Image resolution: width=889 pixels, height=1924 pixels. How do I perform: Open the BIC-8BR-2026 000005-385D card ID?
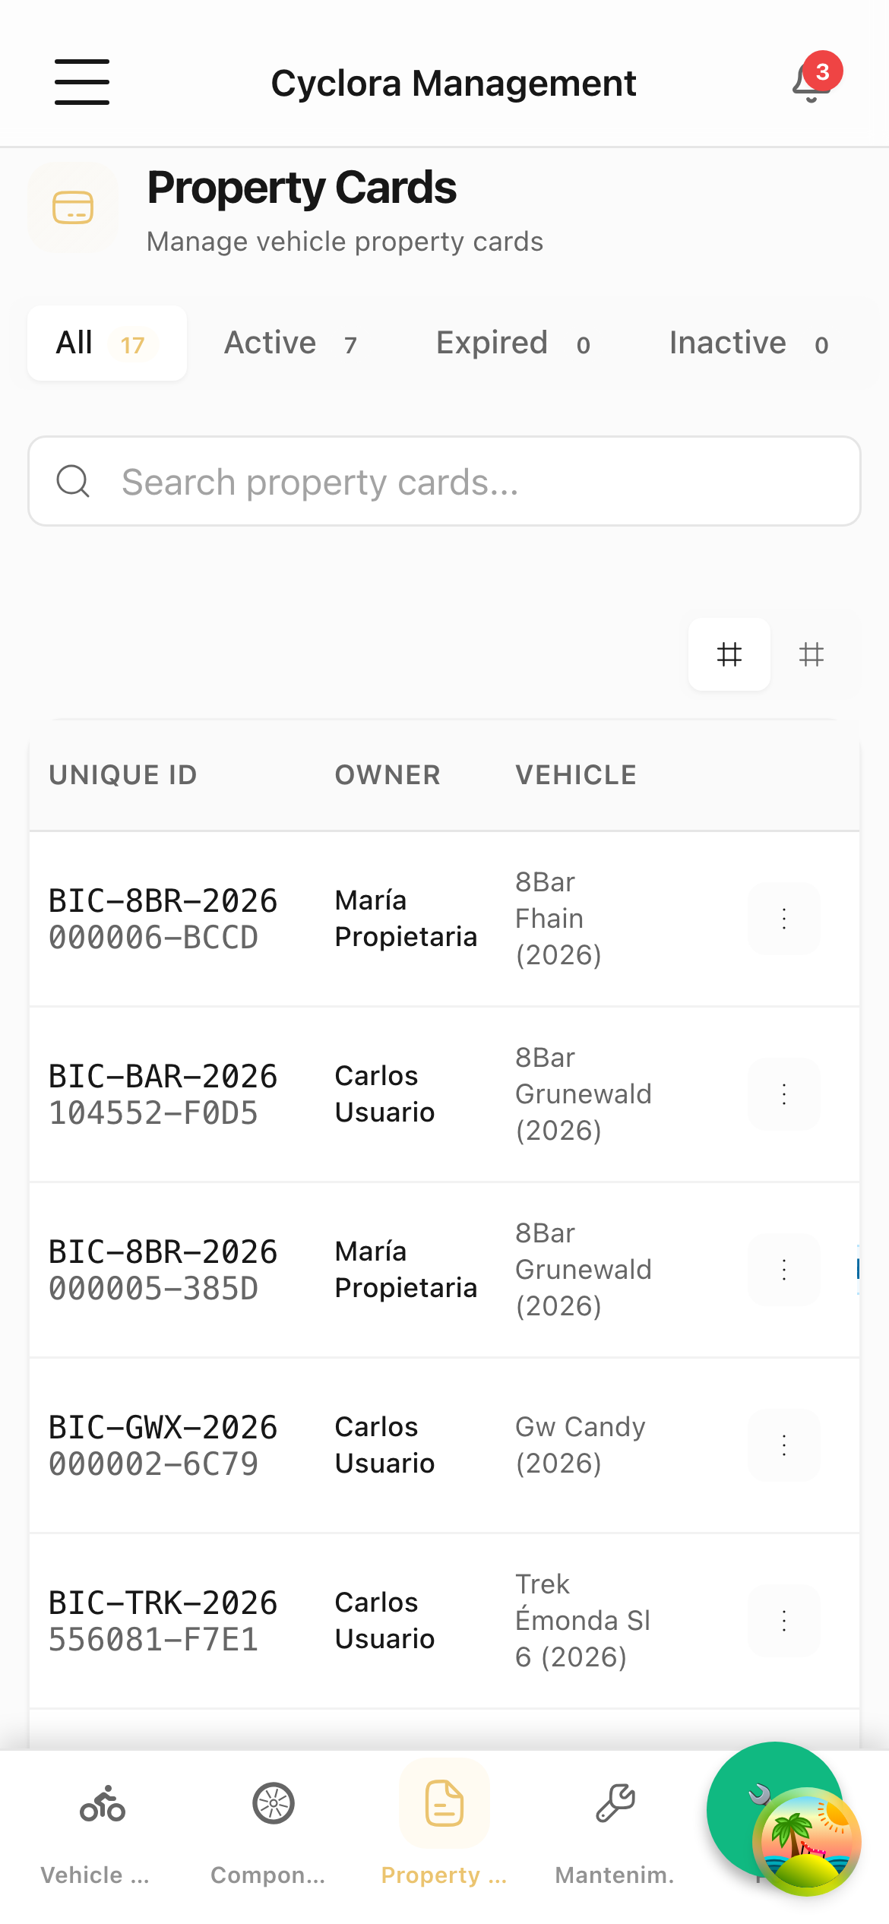(163, 1270)
